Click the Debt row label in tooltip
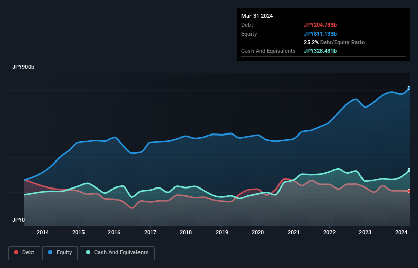The height and width of the screenshot is (268, 418). pyautogui.click(x=247, y=25)
